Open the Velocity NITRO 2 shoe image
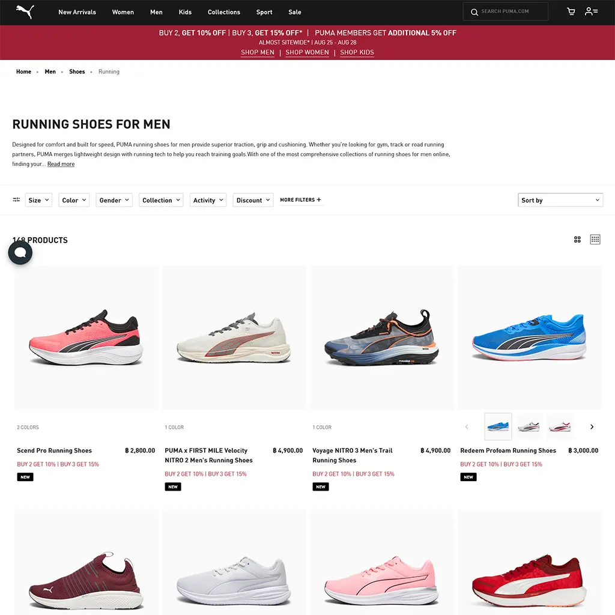615x615 pixels. [x=234, y=338]
